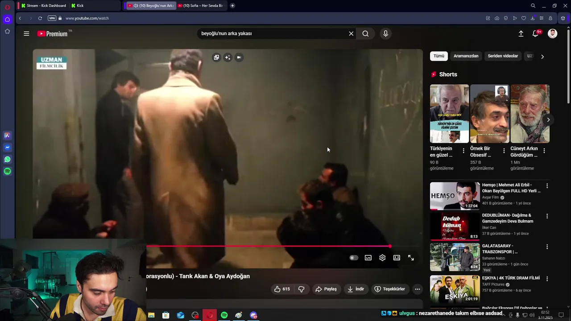Viewport: 571px width, 321px height.
Task: Select the Seriden videolar filter chip
Action: [503, 56]
